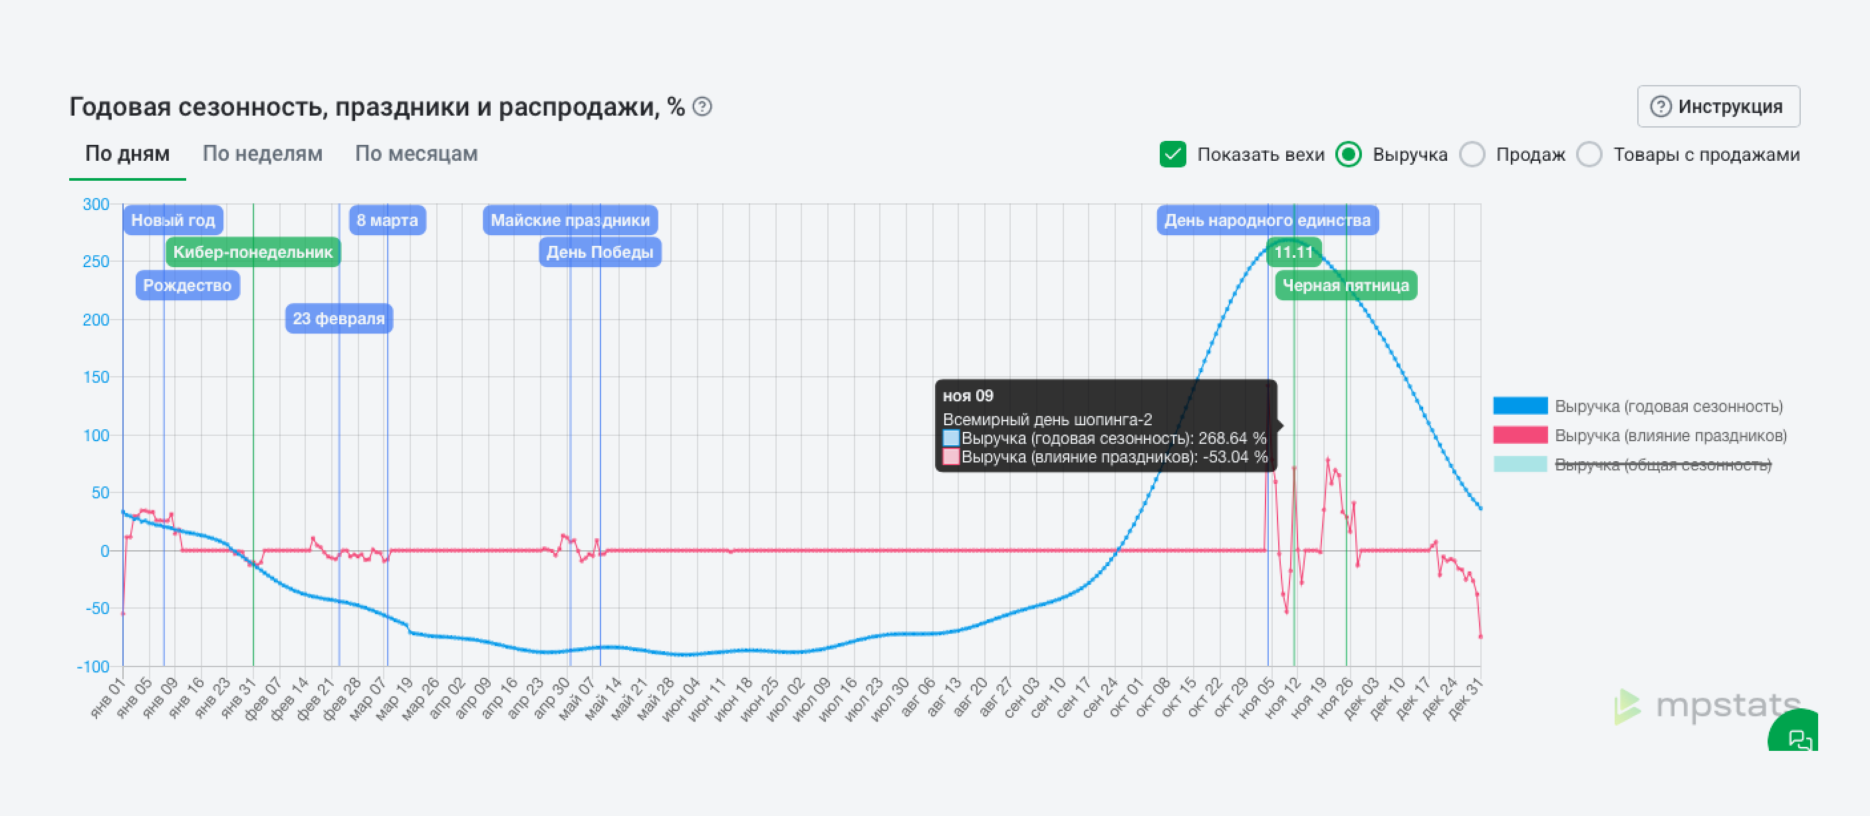Image resolution: width=1870 pixels, height=816 pixels.
Task: Click the help icon beside the chart title
Action: tap(702, 106)
